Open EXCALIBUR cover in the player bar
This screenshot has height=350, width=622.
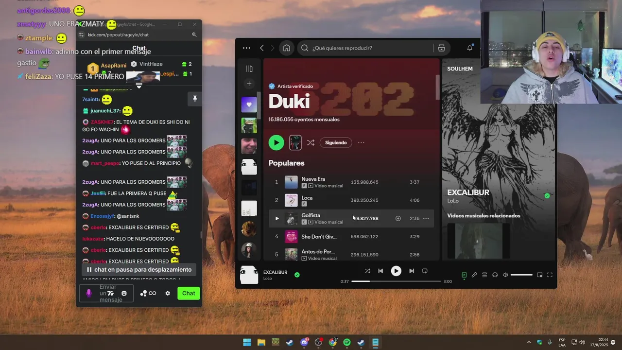tap(249, 275)
